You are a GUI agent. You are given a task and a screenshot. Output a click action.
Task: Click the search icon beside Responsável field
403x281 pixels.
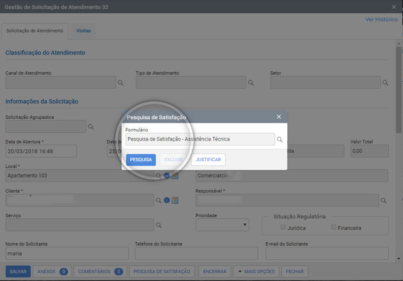383,200
